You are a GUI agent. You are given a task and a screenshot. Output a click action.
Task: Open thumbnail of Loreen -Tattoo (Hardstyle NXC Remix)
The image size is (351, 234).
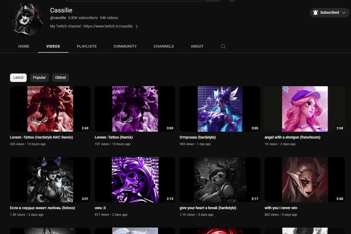(50, 109)
